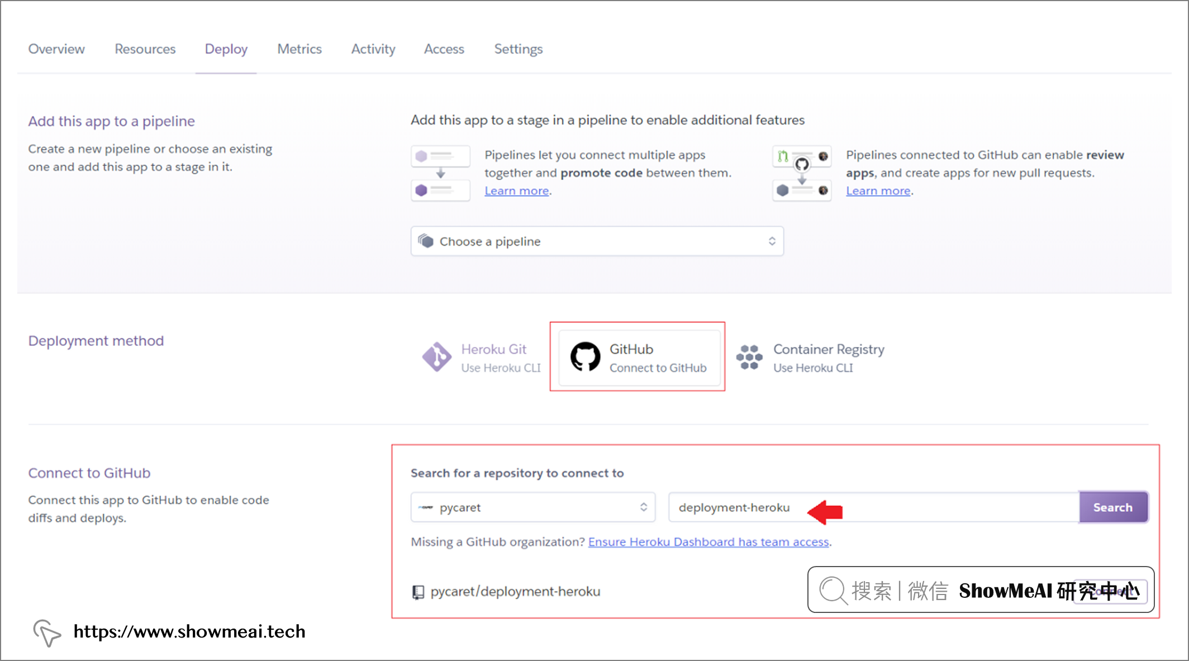Focus the repository name search field
The width and height of the screenshot is (1189, 661).
click(x=874, y=507)
